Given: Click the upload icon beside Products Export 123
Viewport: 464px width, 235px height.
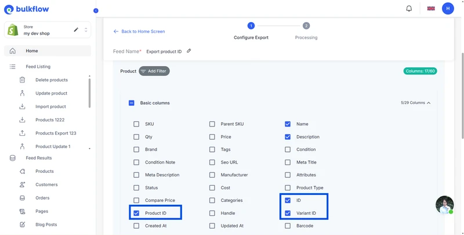Looking at the screenshot, I should [22, 133].
